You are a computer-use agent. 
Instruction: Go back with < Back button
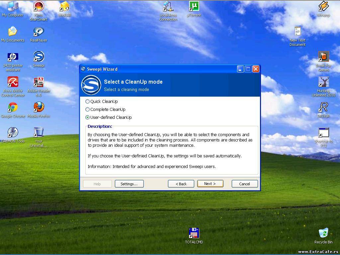[181, 184]
